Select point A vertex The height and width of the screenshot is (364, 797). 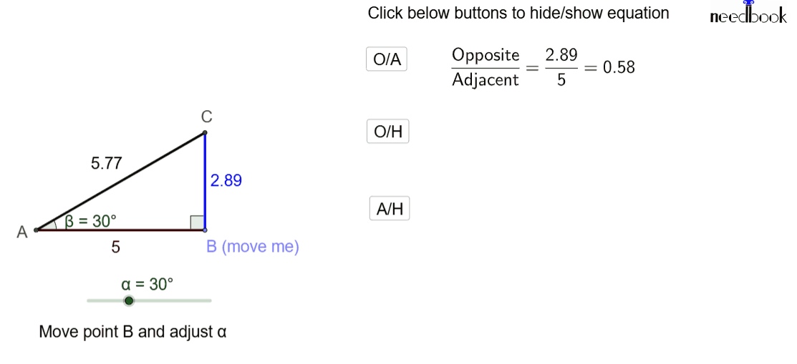coord(36,230)
